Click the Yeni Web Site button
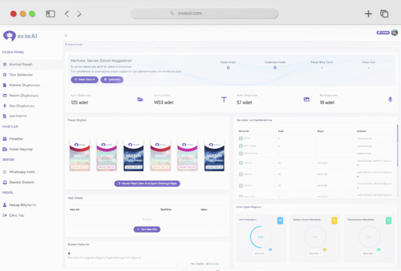 tap(147, 229)
